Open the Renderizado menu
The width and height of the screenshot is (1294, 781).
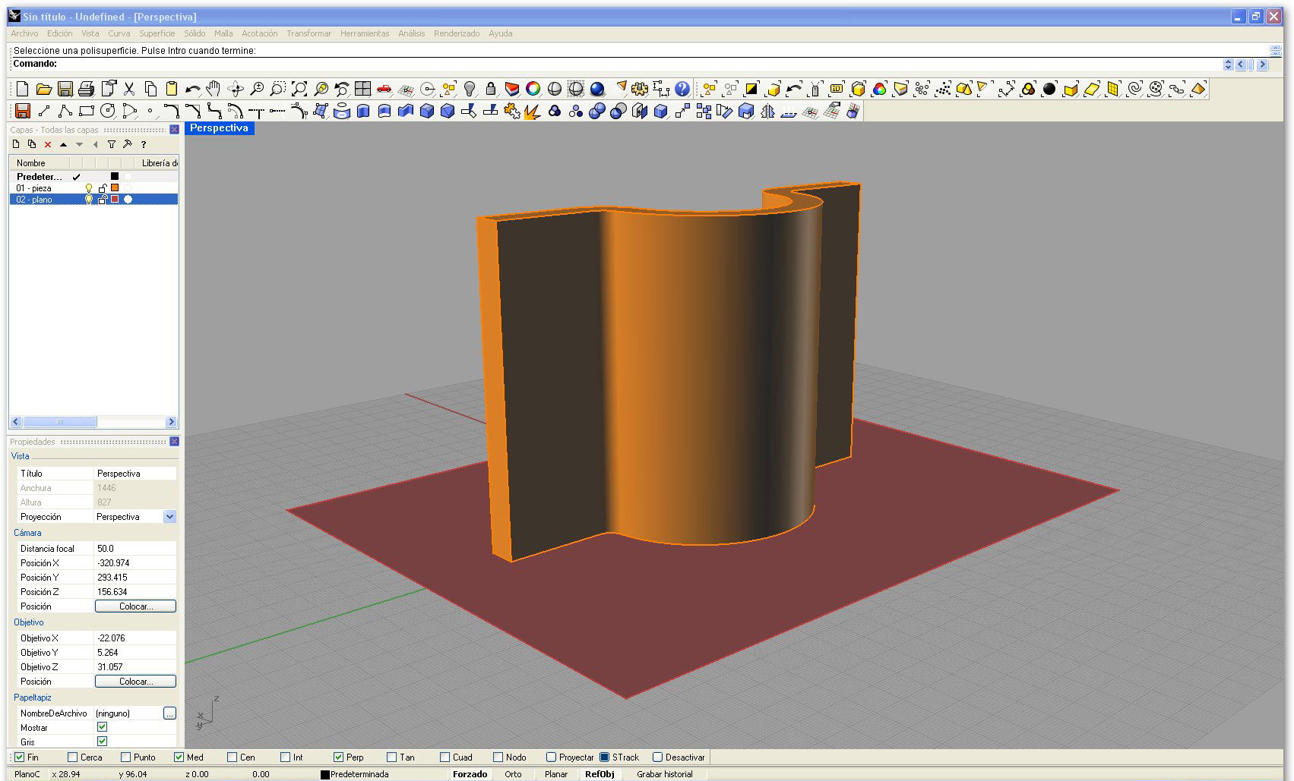point(457,33)
